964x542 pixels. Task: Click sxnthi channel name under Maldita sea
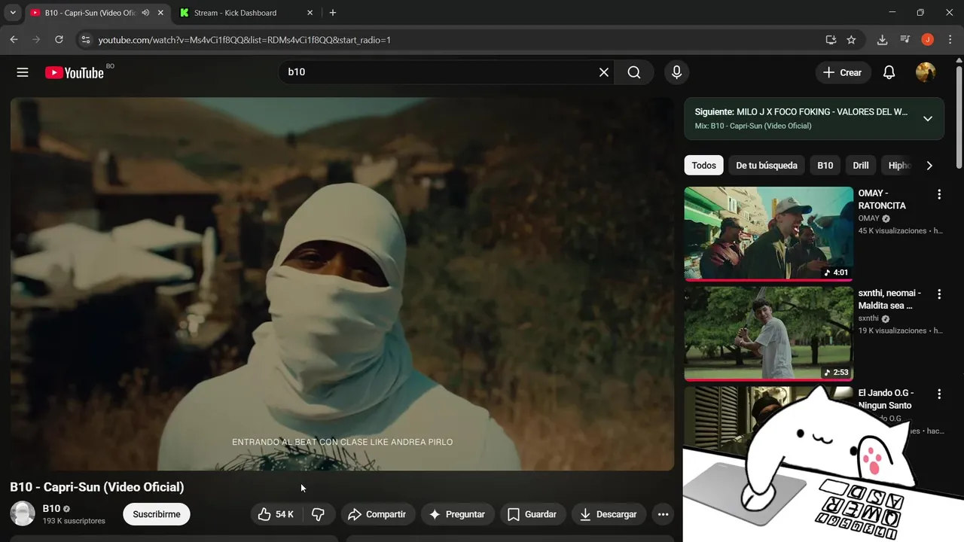click(x=868, y=318)
